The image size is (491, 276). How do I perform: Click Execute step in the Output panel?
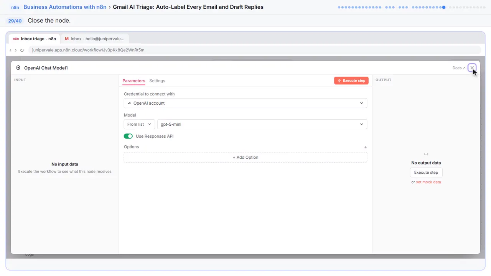click(426, 172)
